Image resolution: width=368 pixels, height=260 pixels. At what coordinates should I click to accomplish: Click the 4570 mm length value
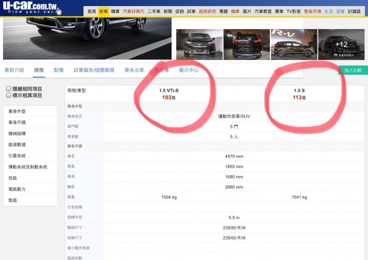pyautogui.click(x=234, y=156)
